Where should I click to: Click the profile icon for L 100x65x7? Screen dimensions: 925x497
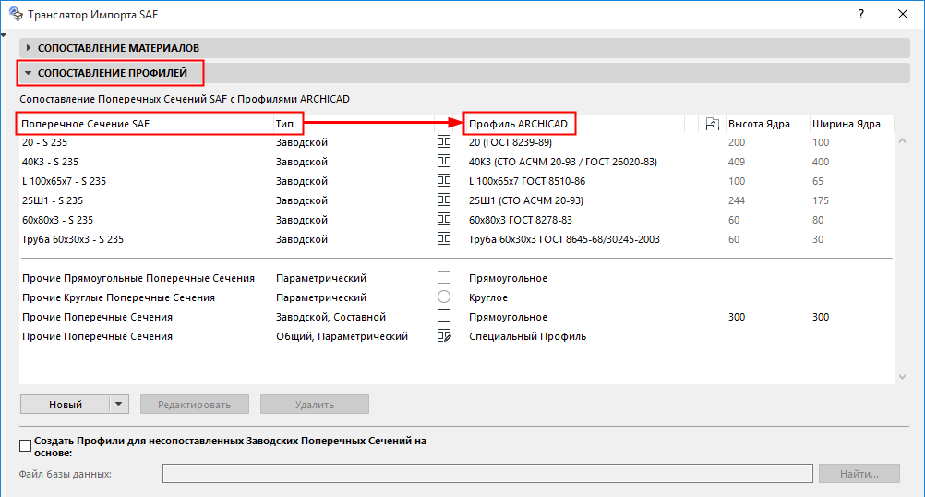point(443,181)
